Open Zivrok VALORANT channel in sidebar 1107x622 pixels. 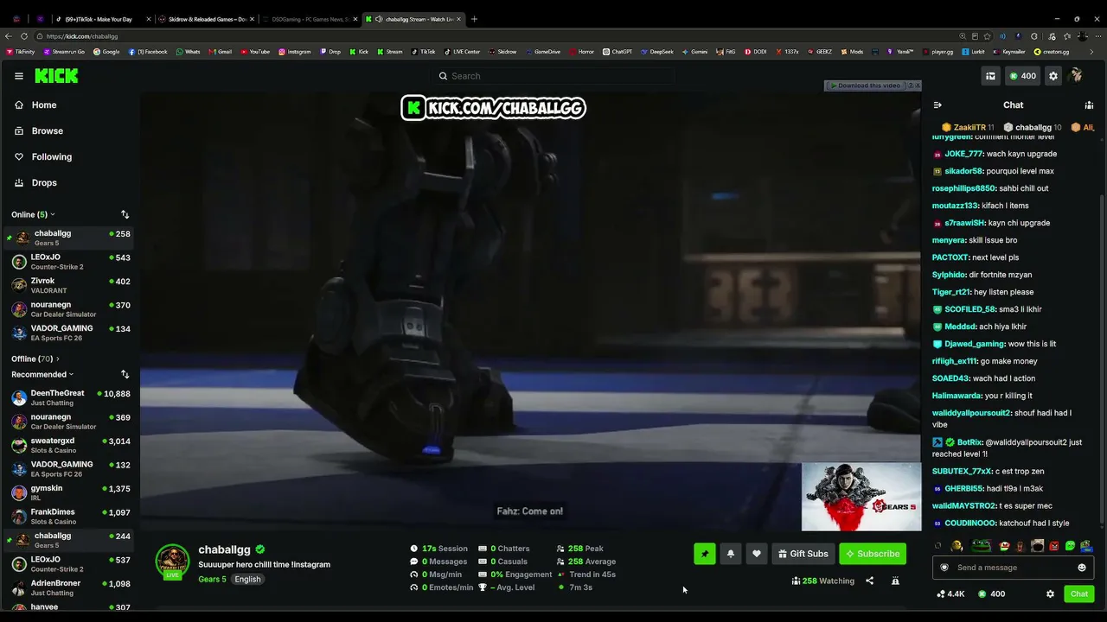[x=69, y=285]
